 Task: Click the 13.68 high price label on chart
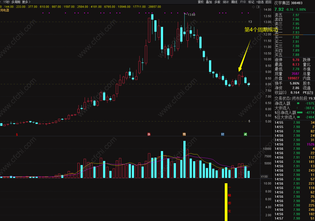tap(191, 15)
